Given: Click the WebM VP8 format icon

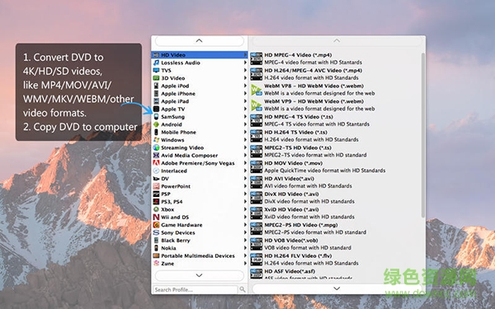Looking at the screenshot, I should (257, 90).
